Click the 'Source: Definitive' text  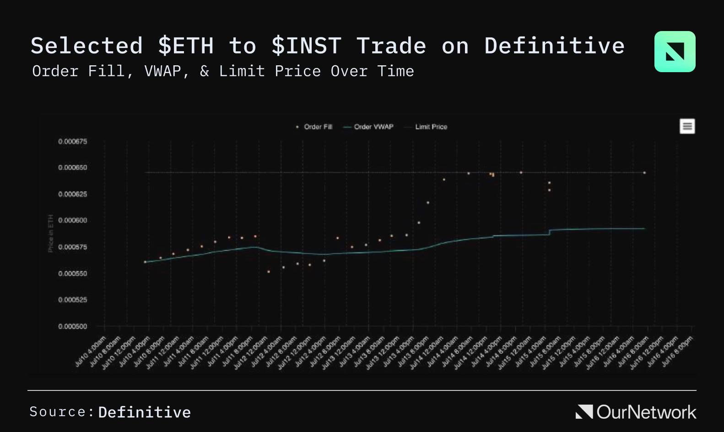(110, 412)
